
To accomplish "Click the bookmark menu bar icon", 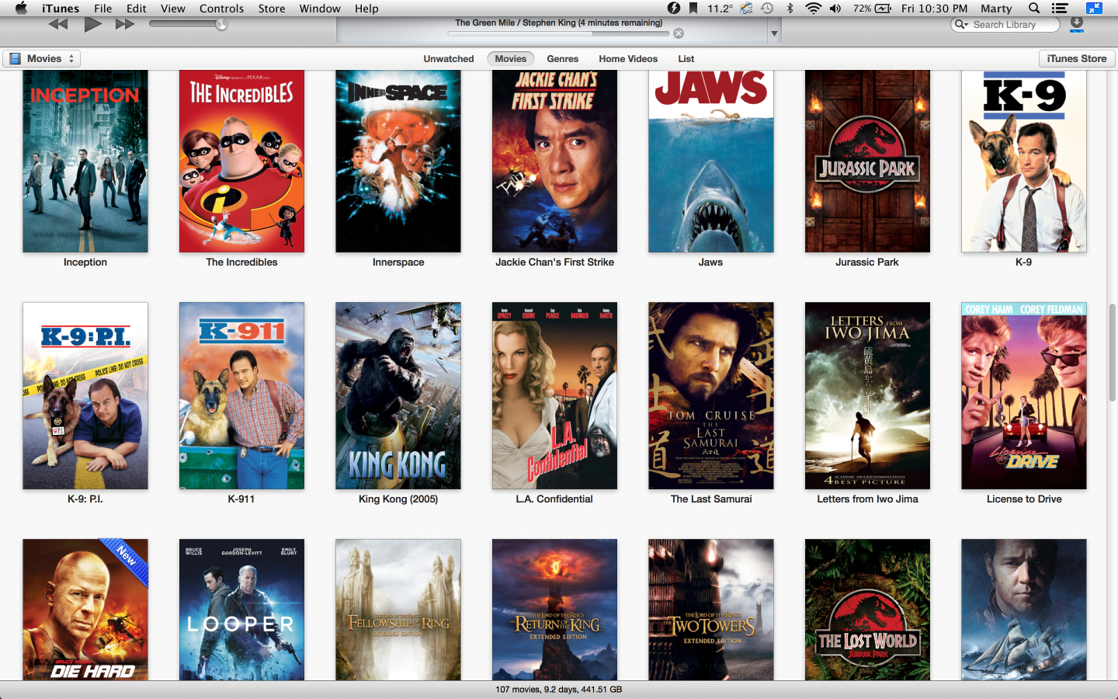I will [693, 9].
